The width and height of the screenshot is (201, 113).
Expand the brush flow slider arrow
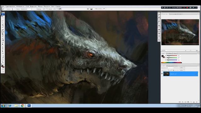click(x=57, y=9)
